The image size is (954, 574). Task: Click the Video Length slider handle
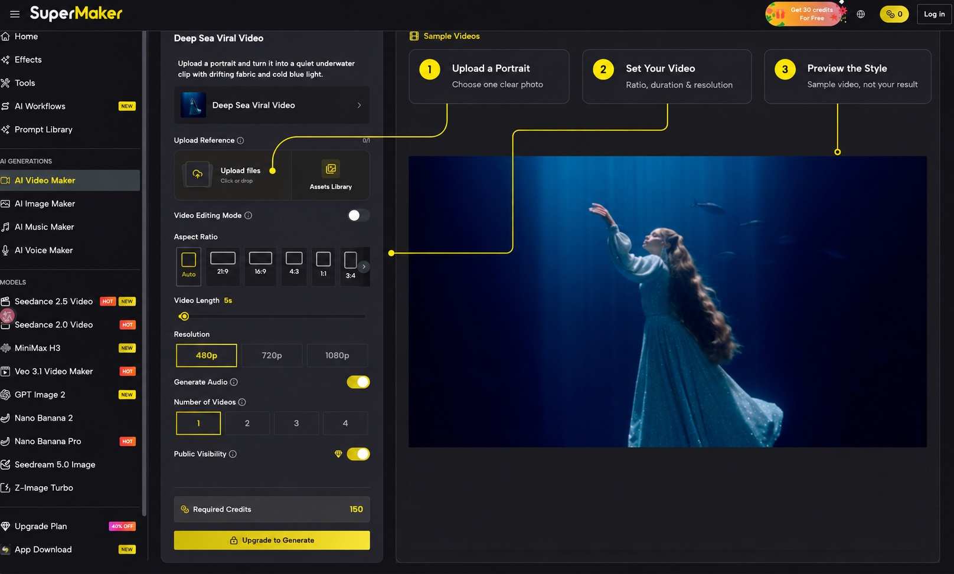(184, 317)
